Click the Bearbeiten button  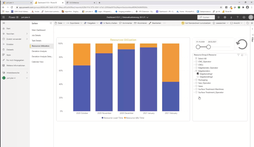pos(155,23)
